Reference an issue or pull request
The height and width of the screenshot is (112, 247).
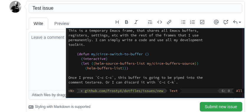(x=226, y=22)
